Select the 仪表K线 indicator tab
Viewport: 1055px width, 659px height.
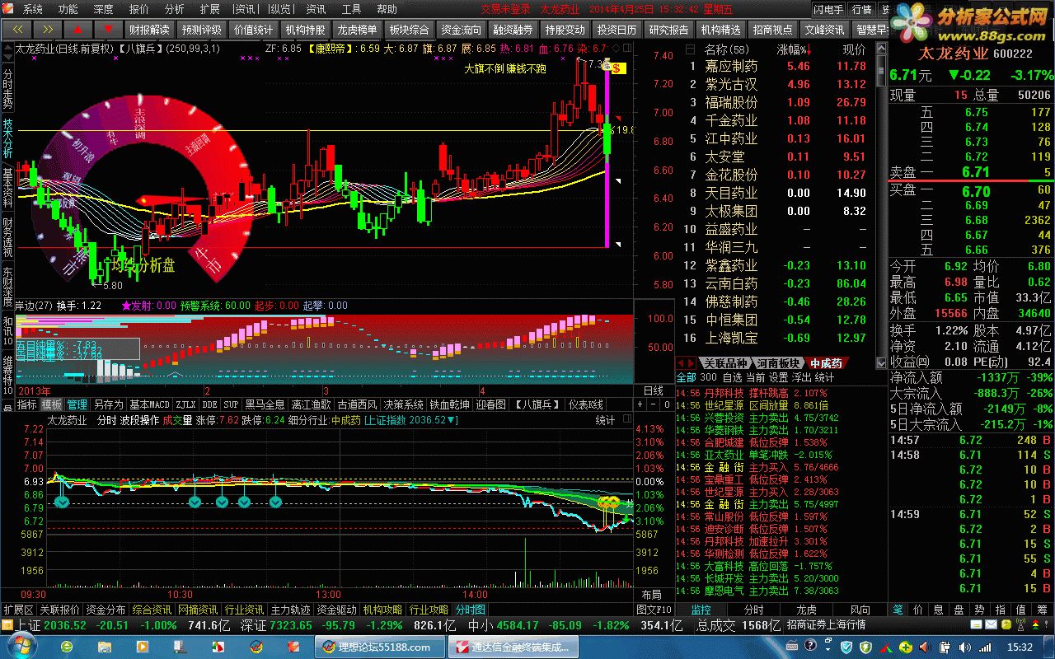click(585, 404)
